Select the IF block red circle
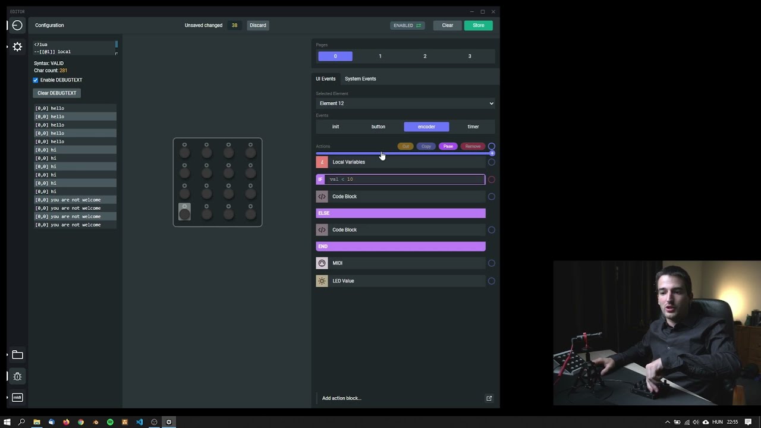This screenshot has height=428, width=761. point(492,179)
